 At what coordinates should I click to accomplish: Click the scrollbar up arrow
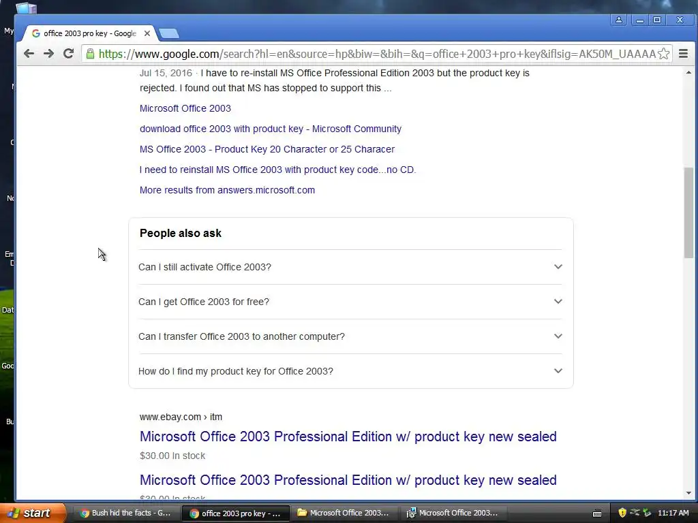coord(688,72)
